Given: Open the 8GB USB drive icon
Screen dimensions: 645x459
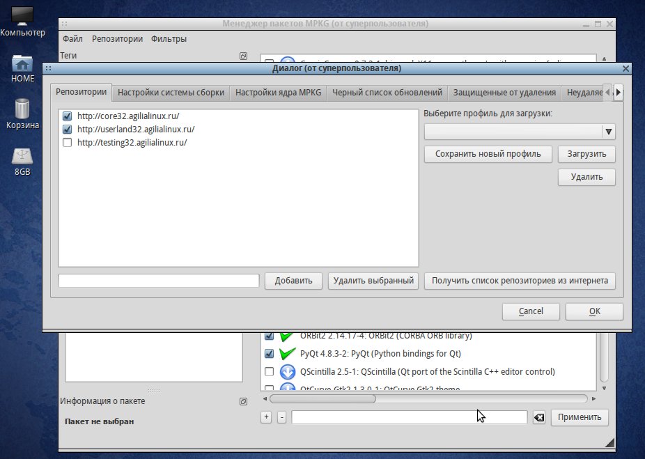Looking at the screenshot, I should [22, 162].
